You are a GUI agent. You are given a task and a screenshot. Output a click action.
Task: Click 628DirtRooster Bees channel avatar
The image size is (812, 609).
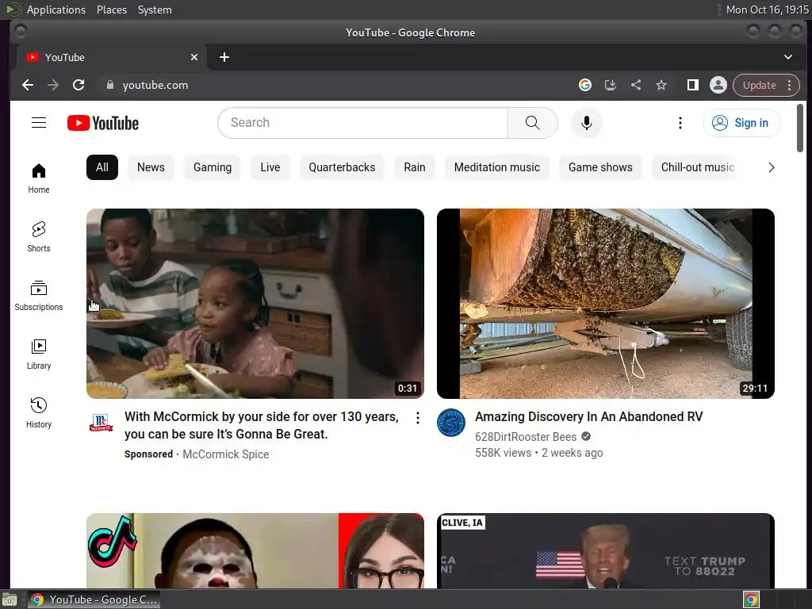451,423
